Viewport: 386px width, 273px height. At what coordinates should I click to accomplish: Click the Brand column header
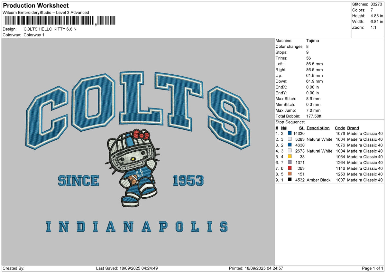click(353, 128)
